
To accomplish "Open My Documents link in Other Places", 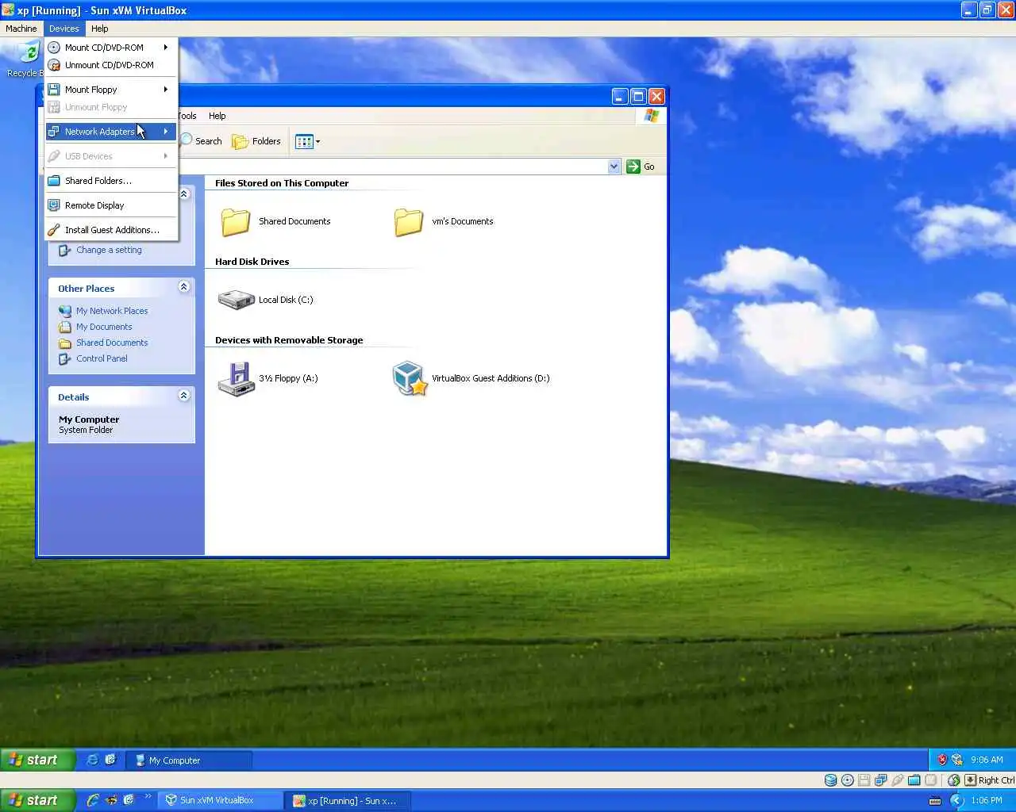I will pos(104,327).
